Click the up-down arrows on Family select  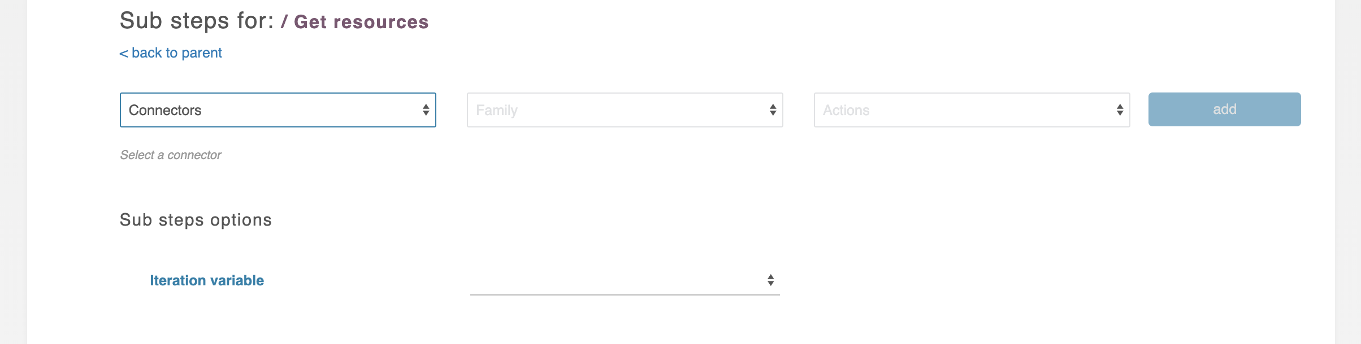(x=773, y=110)
